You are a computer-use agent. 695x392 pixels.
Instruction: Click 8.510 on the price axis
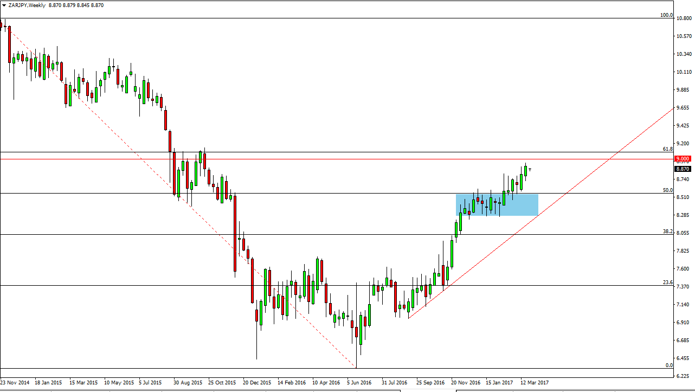684,197
